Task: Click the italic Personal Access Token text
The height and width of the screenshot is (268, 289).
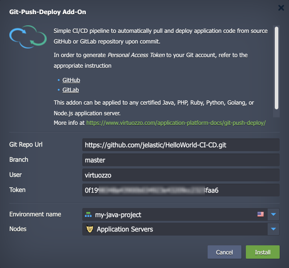Action: (136, 55)
